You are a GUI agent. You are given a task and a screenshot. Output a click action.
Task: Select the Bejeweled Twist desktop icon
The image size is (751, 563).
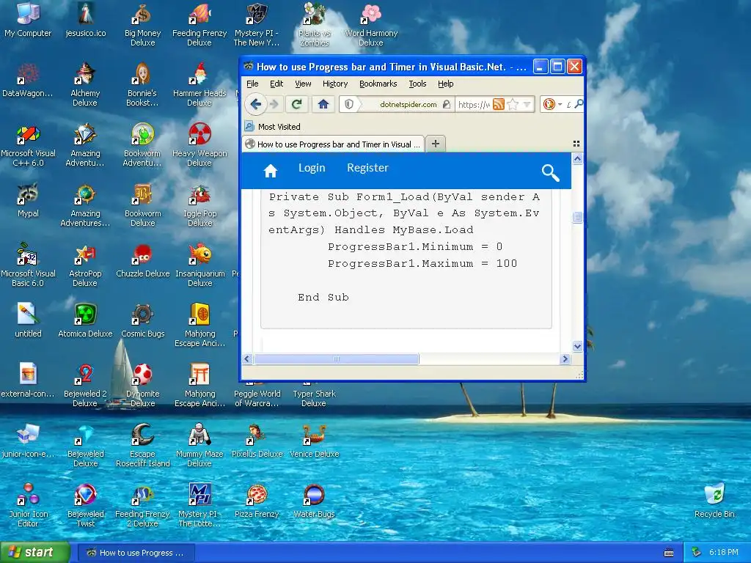pyautogui.click(x=85, y=505)
